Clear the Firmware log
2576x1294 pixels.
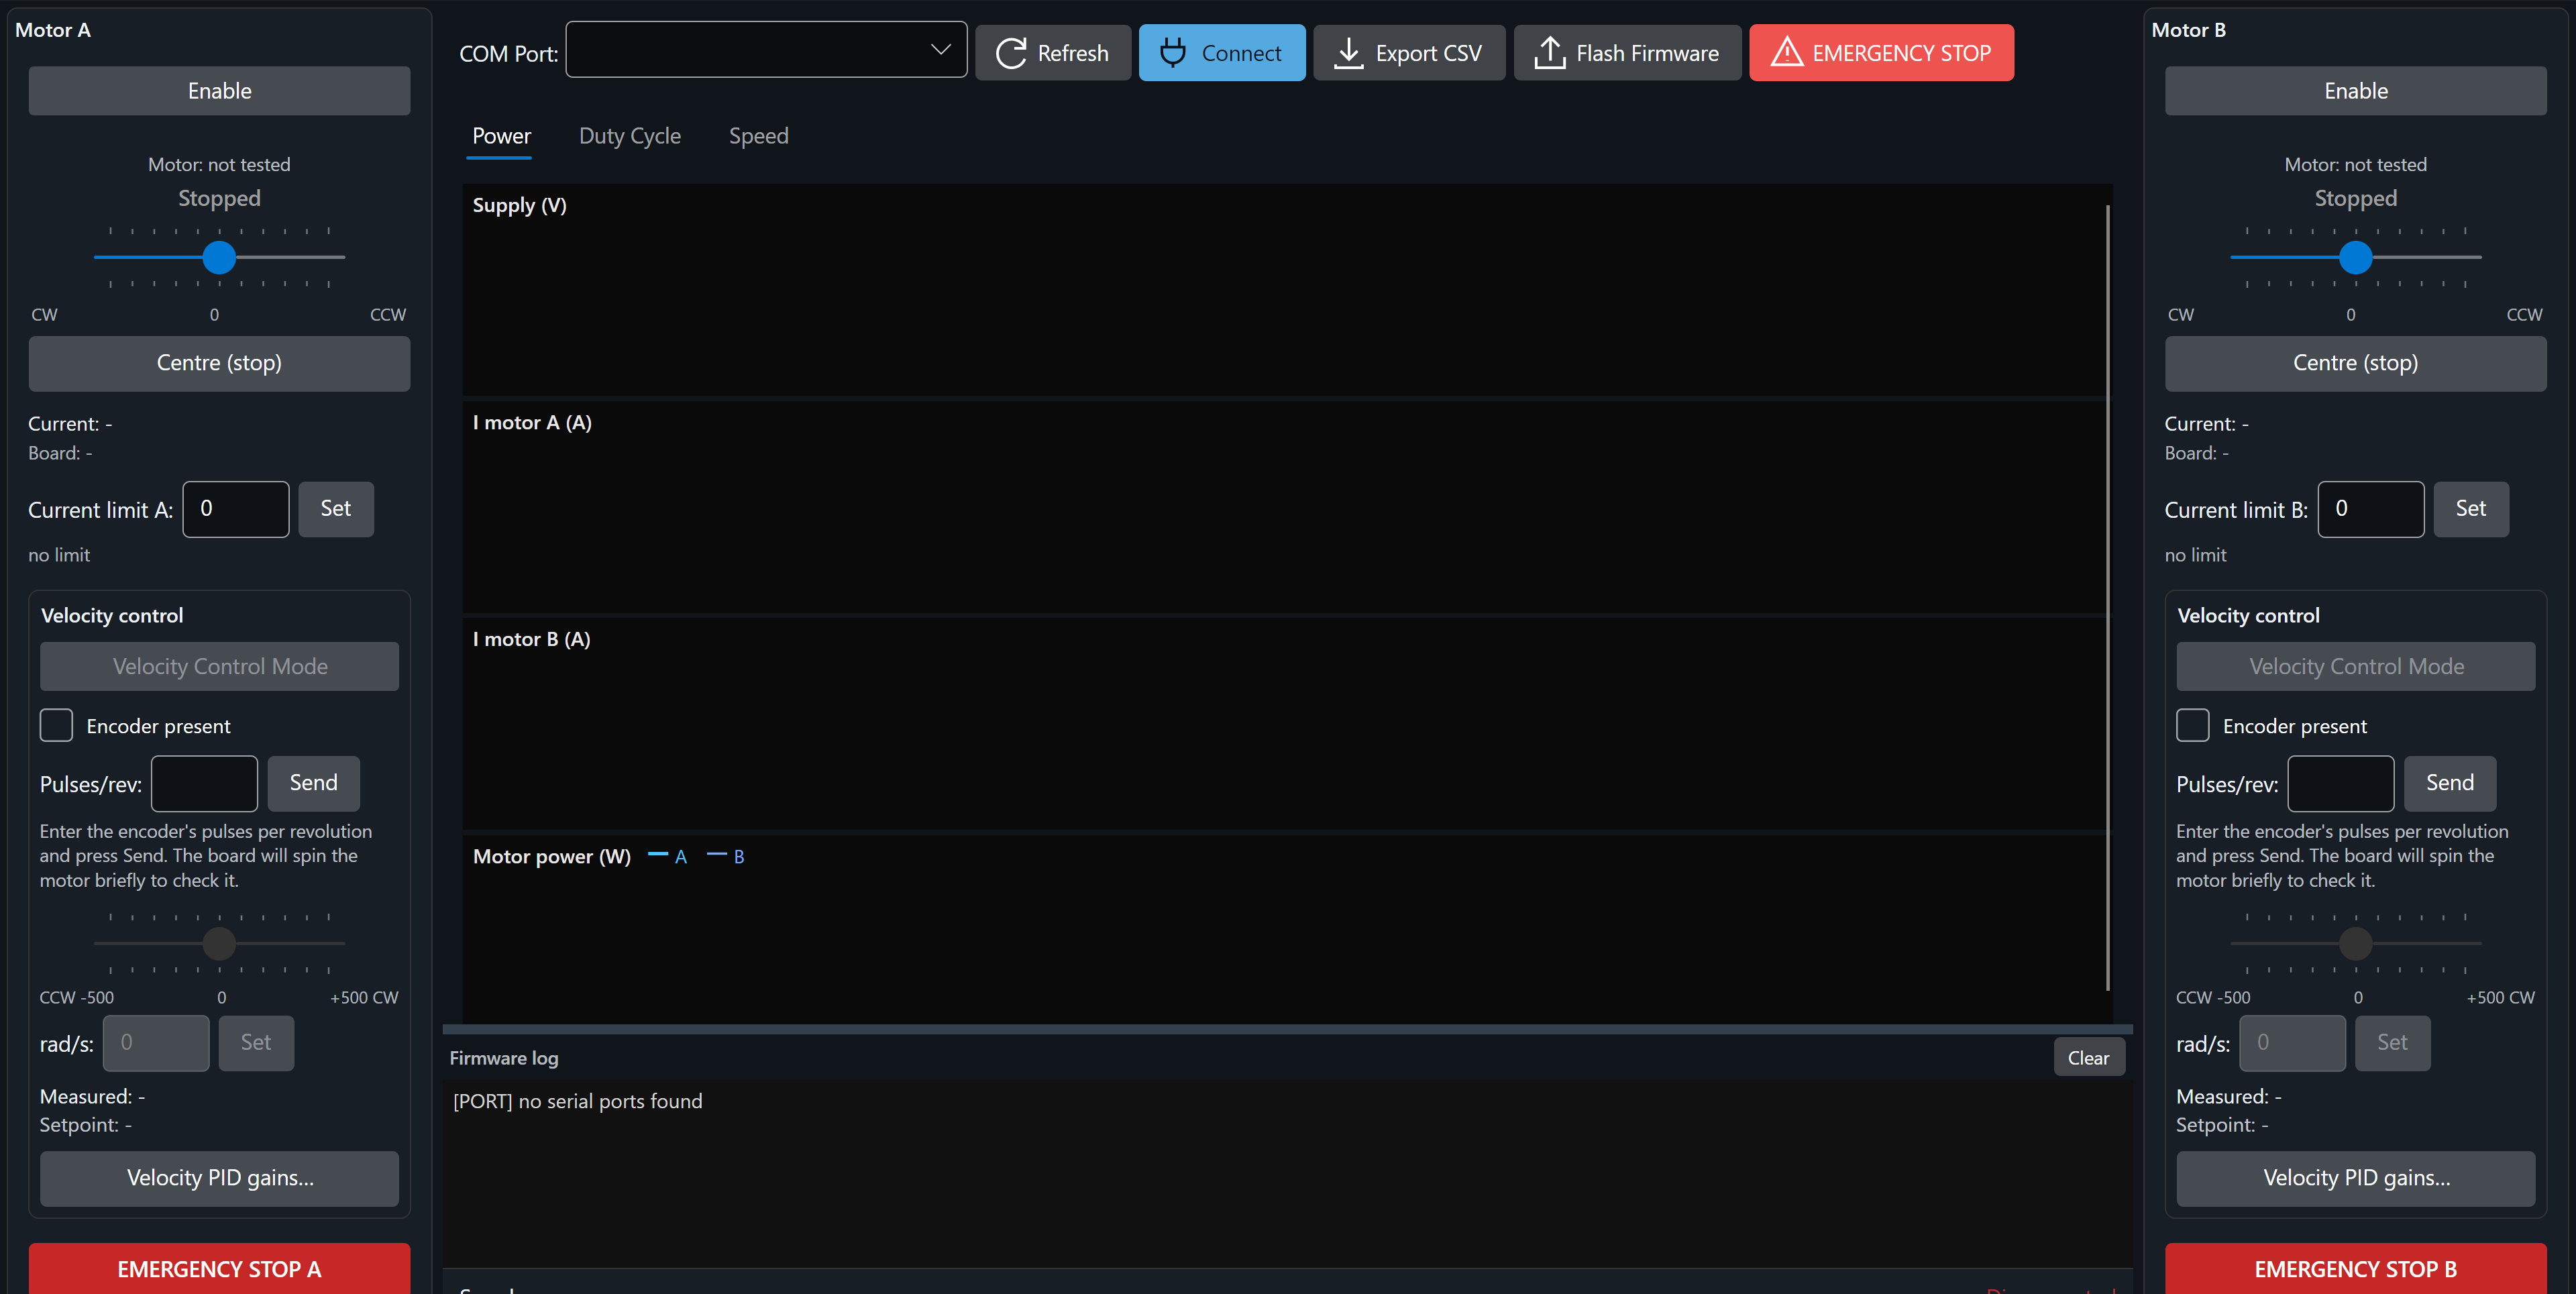tap(2088, 1057)
